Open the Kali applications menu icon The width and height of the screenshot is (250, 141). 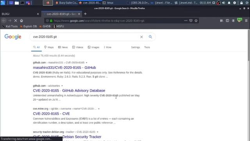tap(3, 3)
